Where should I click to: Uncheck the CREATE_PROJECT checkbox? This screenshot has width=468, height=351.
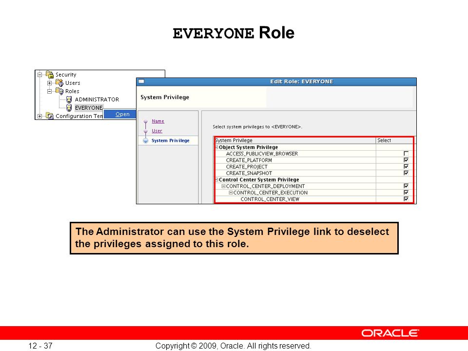(406, 167)
